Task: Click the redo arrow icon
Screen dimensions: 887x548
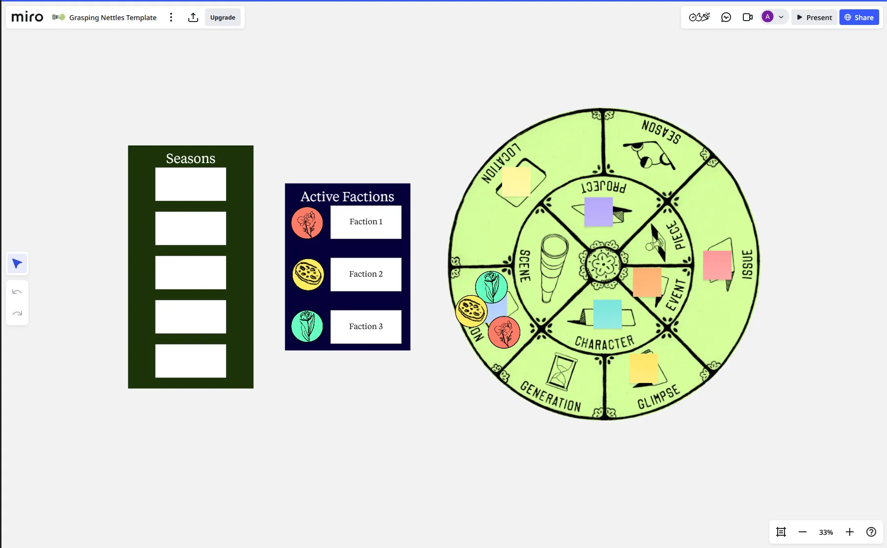Action: [17, 313]
